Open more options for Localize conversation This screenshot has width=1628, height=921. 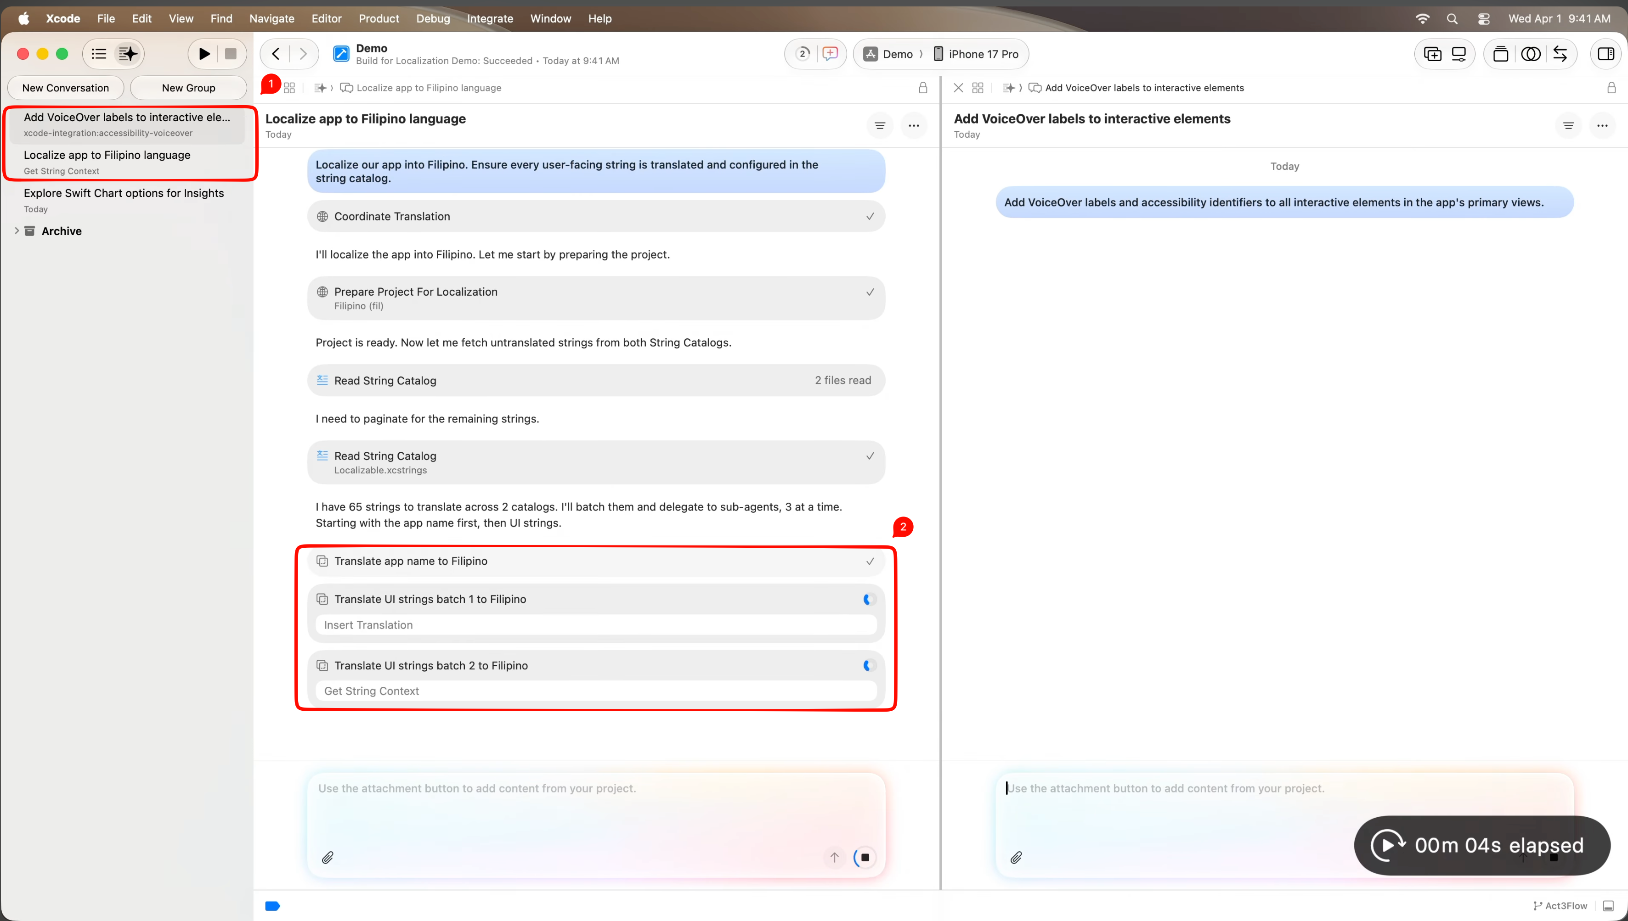914,125
